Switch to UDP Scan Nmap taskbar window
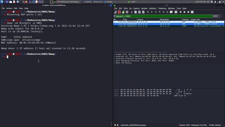 (x=69, y=2)
